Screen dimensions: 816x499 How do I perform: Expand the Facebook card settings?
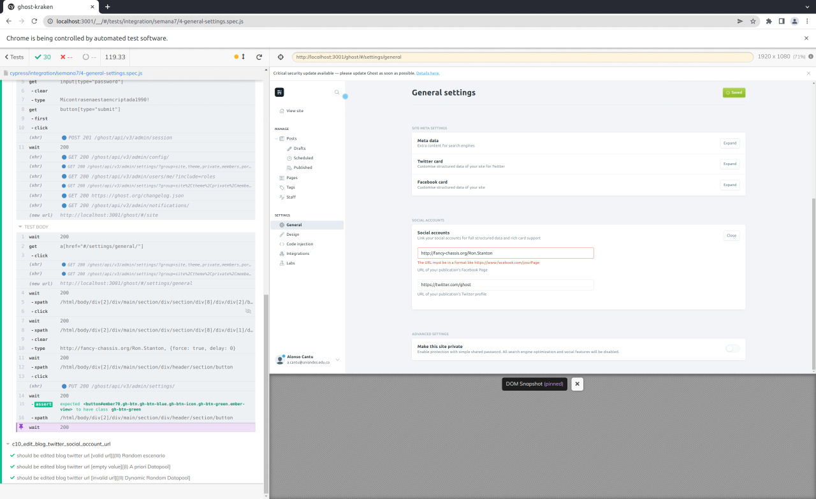pos(729,185)
